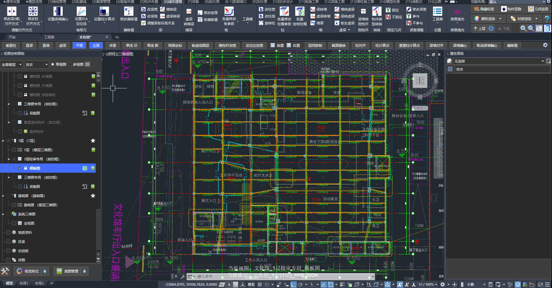Toggle the 1层校审专用 (剖切框) checkbox

(x=14, y=159)
